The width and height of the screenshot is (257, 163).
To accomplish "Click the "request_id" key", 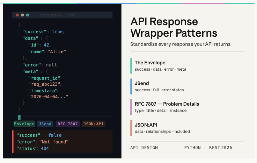I will [44, 78].
